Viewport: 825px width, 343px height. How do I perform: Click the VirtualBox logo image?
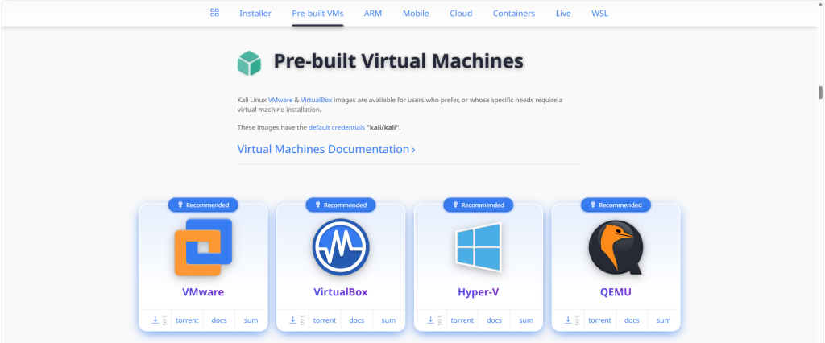[341, 247]
